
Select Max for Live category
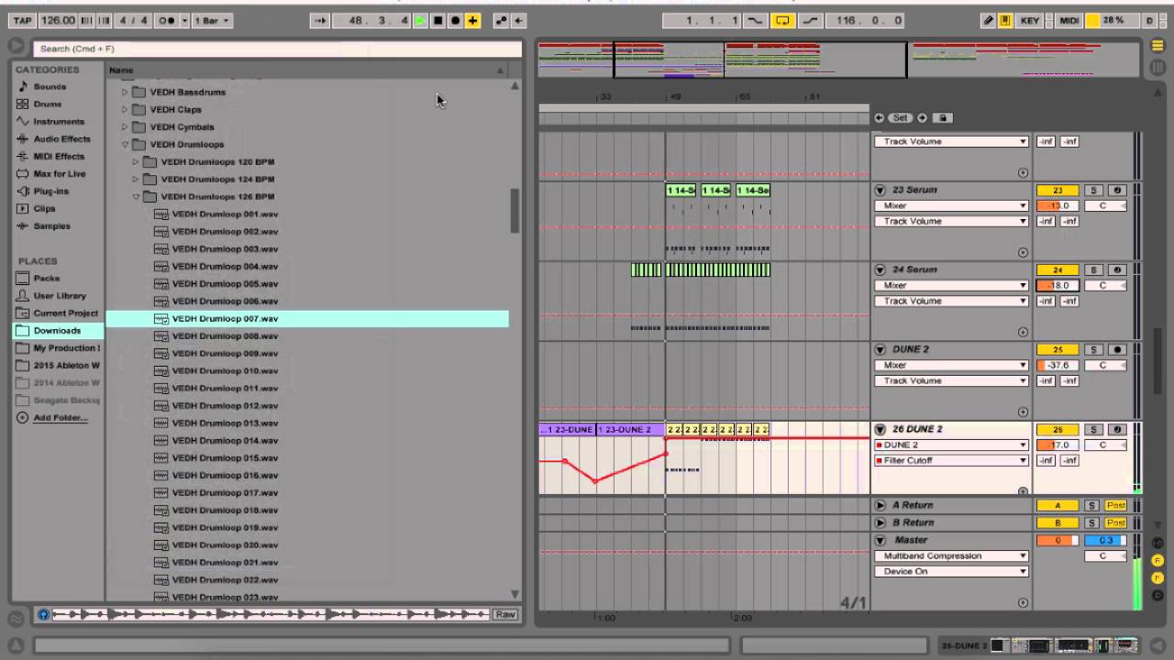click(60, 174)
